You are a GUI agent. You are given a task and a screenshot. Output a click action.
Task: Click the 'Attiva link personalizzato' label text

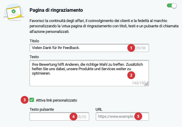(57, 100)
